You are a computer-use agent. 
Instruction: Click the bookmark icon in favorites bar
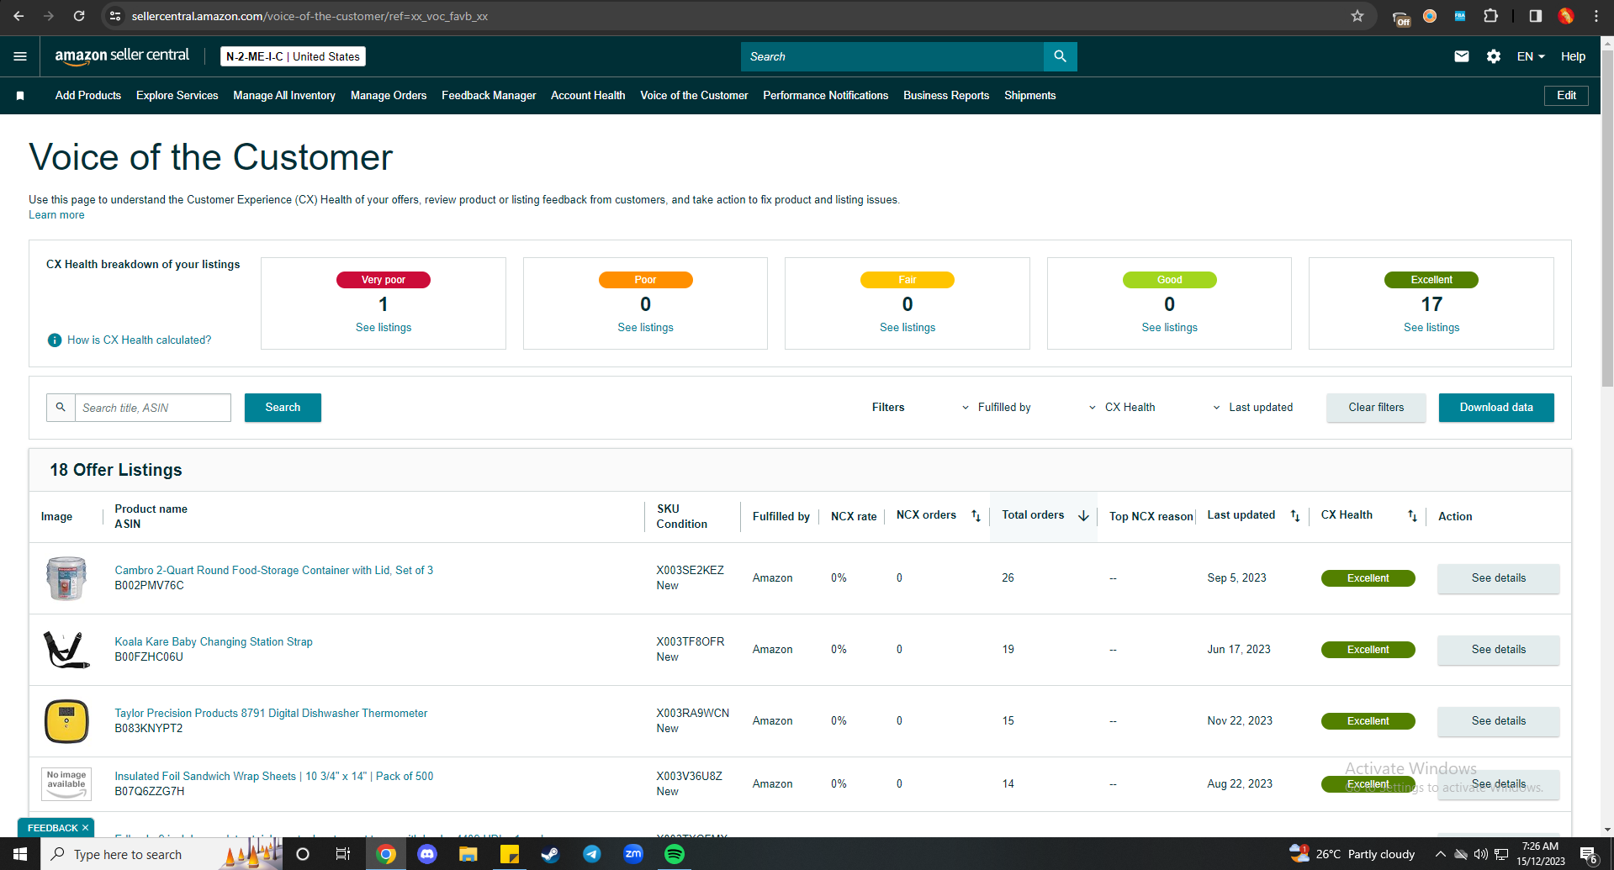pos(20,96)
